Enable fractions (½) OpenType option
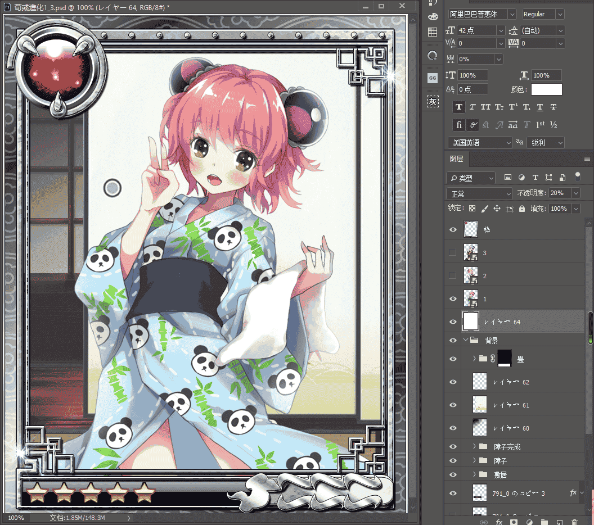This screenshot has width=594, height=525. tap(553, 125)
